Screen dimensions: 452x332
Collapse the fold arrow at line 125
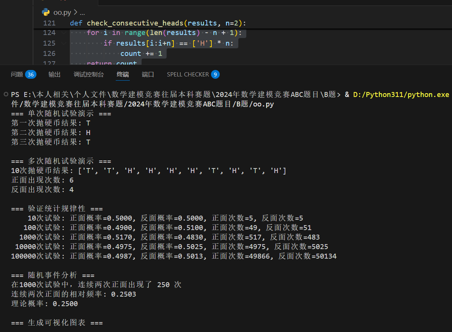coord(64,43)
